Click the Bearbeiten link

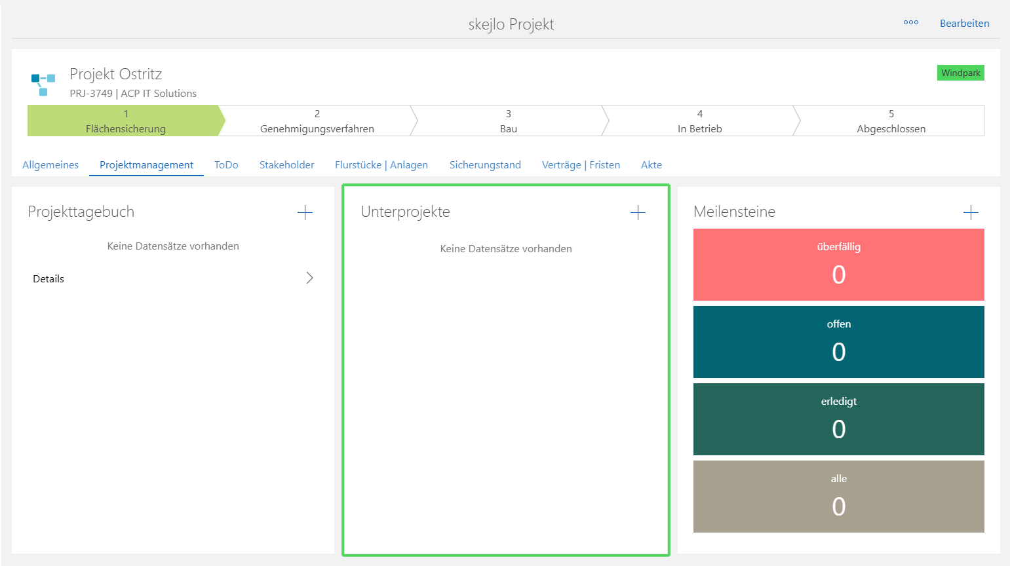click(x=964, y=24)
